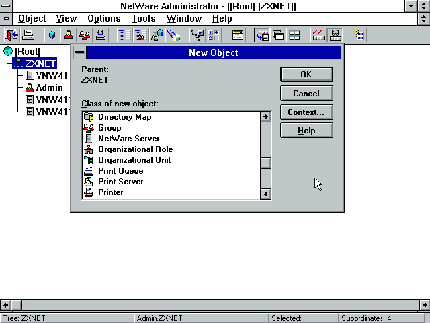Click the tile windows toolbar icon
The height and width of the screenshot is (323, 430).
(294, 35)
